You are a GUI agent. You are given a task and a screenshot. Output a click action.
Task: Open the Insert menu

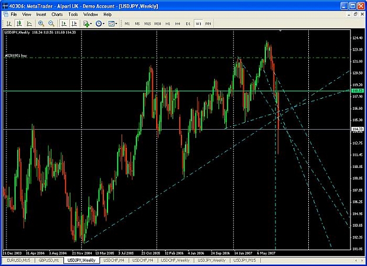point(41,15)
